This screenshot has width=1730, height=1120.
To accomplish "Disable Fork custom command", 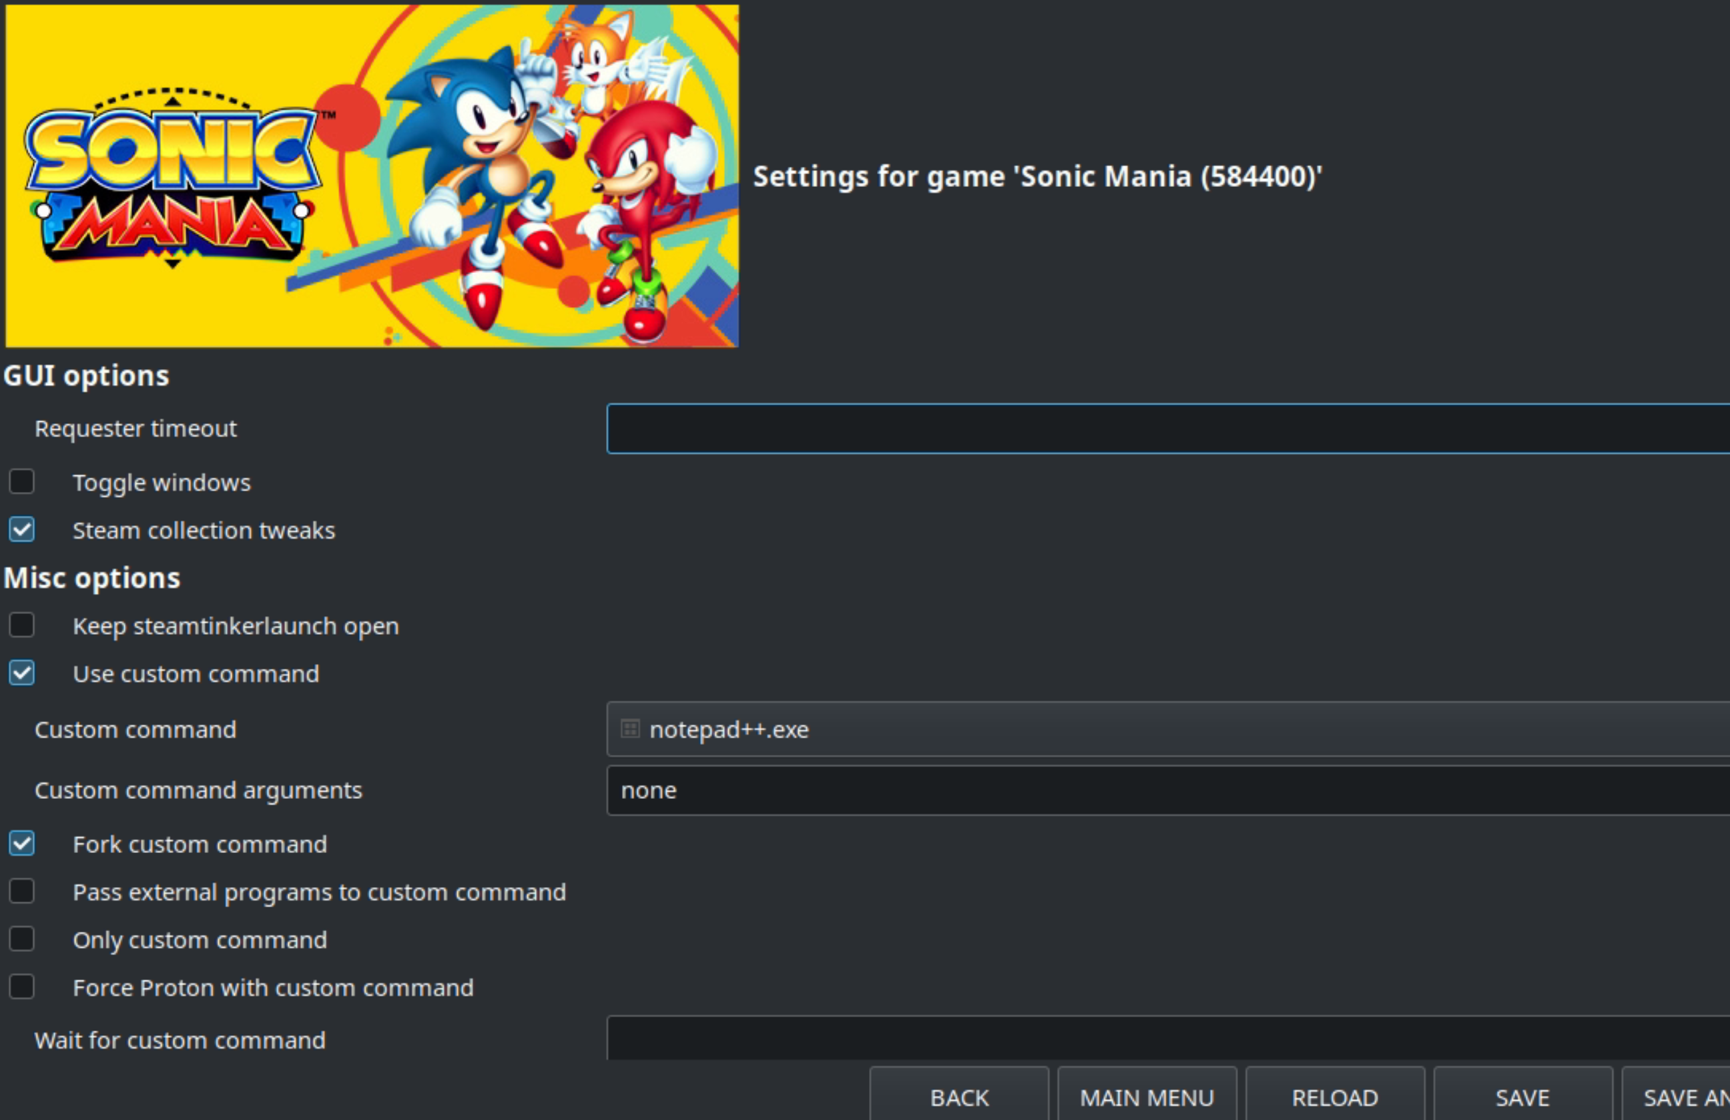I will (22, 843).
